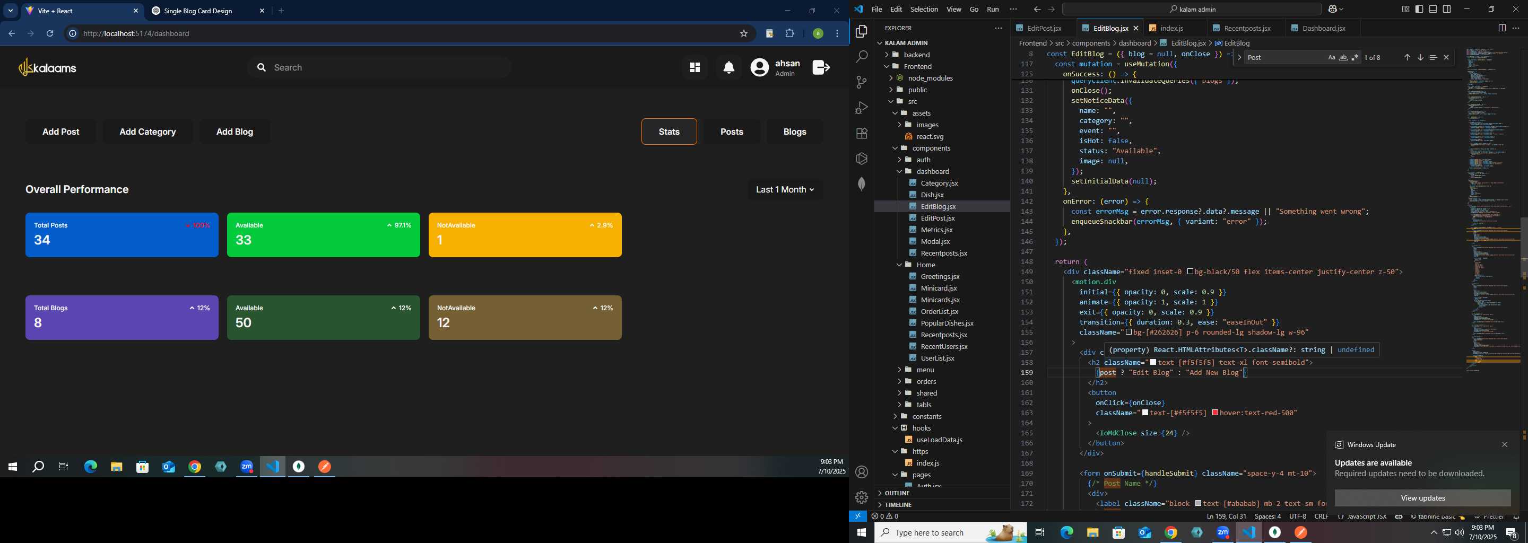Open the Chrome tab search dropdown arrow

coord(11,11)
